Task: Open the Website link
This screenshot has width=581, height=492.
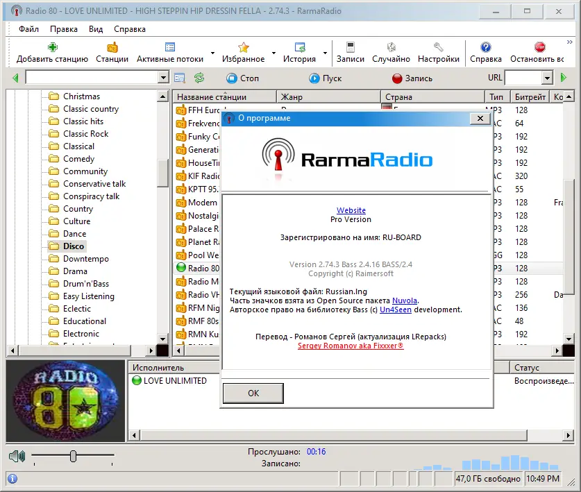Action: (x=351, y=210)
